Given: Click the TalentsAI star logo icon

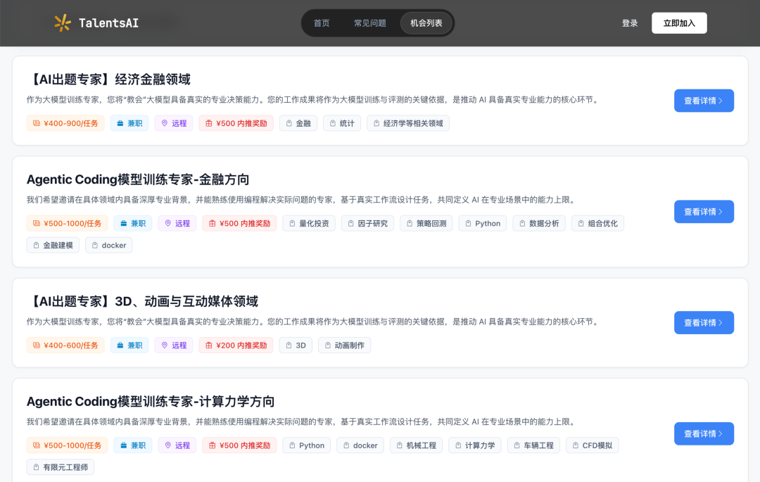Looking at the screenshot, I should pyautogui.click(x=63, y=23).
